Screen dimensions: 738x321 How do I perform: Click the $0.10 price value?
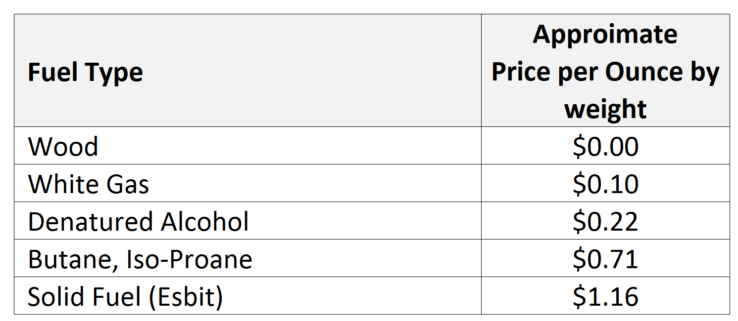pyautogui.click(x=605, y=184)
